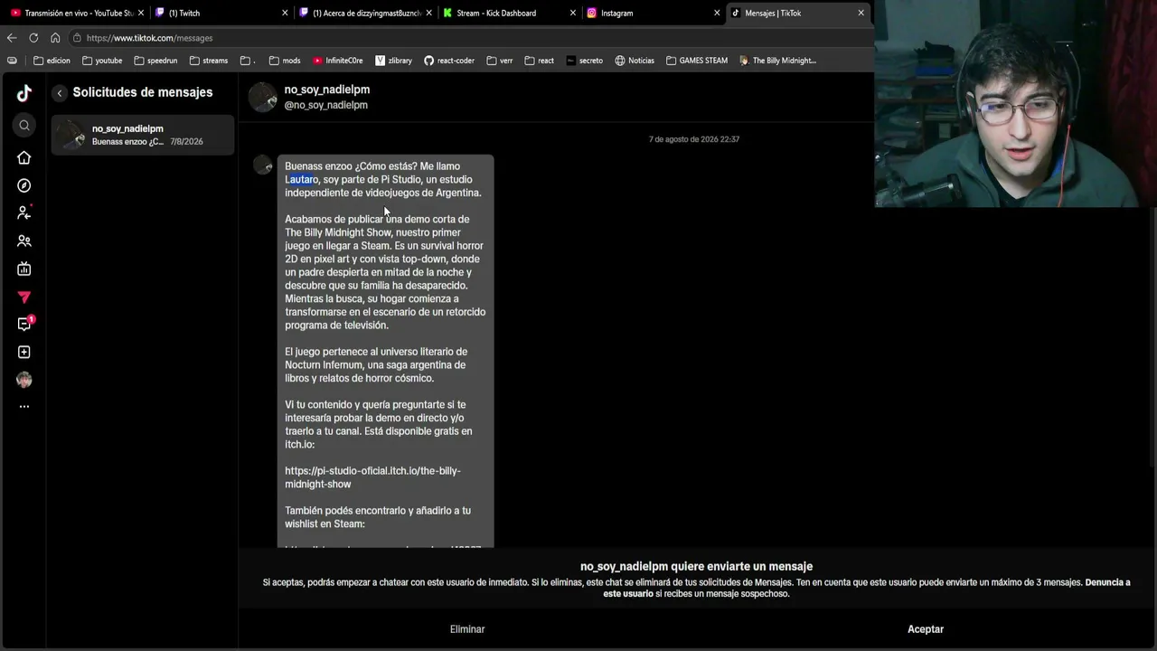
Task: Click "no_soy_nadielpm quiere enviarte un mensaje" text
Action: [696, 567]
